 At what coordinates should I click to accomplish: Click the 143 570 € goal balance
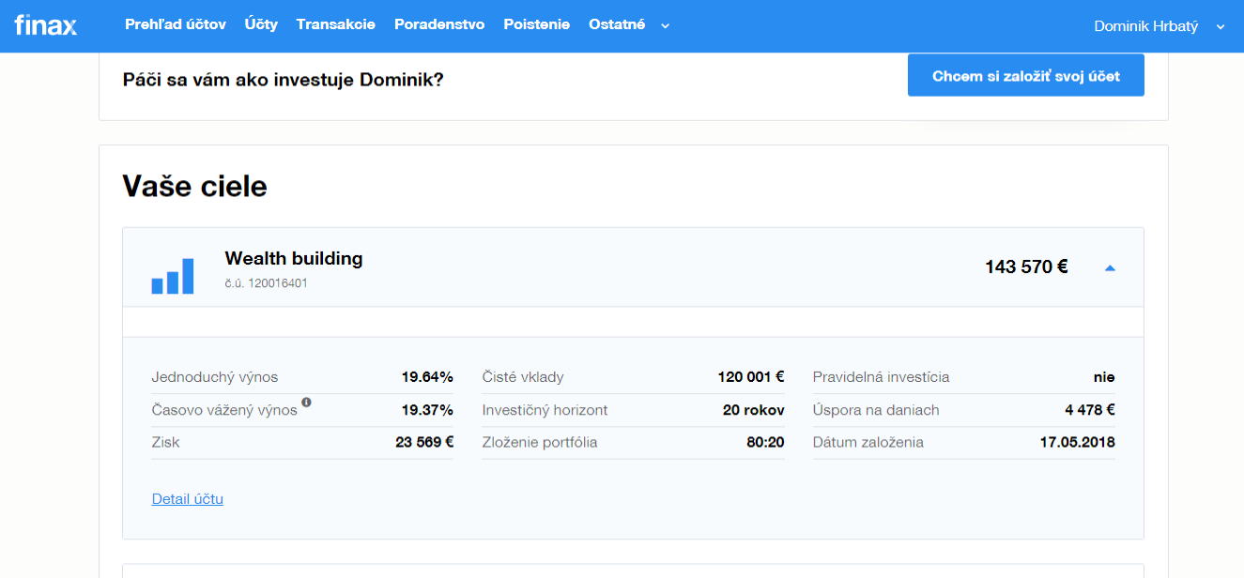click(x=1026, y=267)
